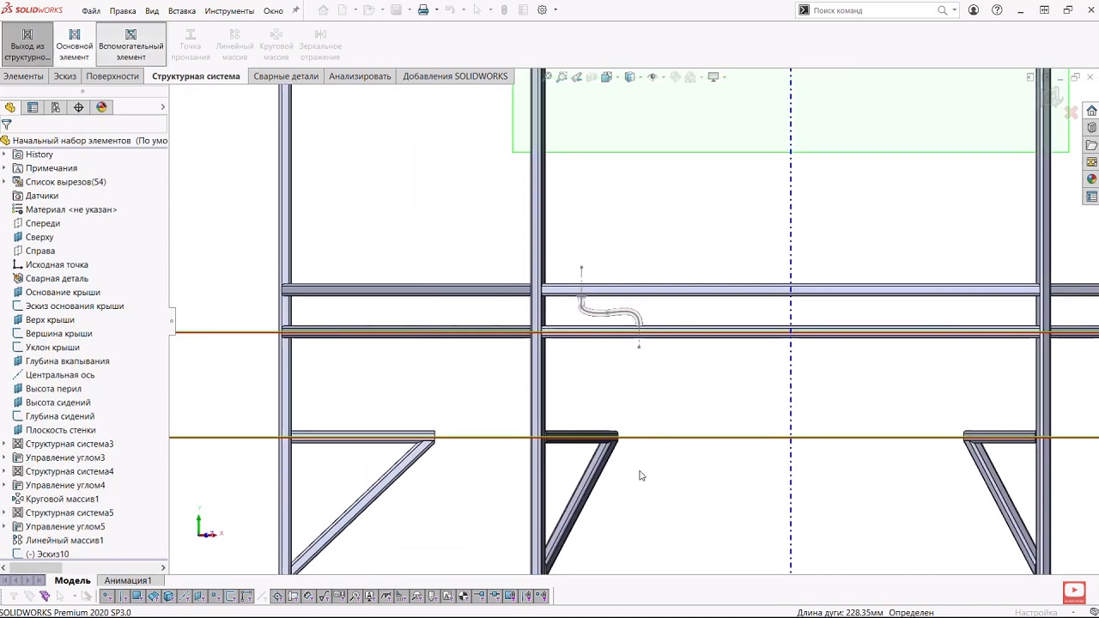Open the DisplayManager color-ball tab
This screenshot has width=1099, height=618.
pyautogui.click(x=101, y=107)
